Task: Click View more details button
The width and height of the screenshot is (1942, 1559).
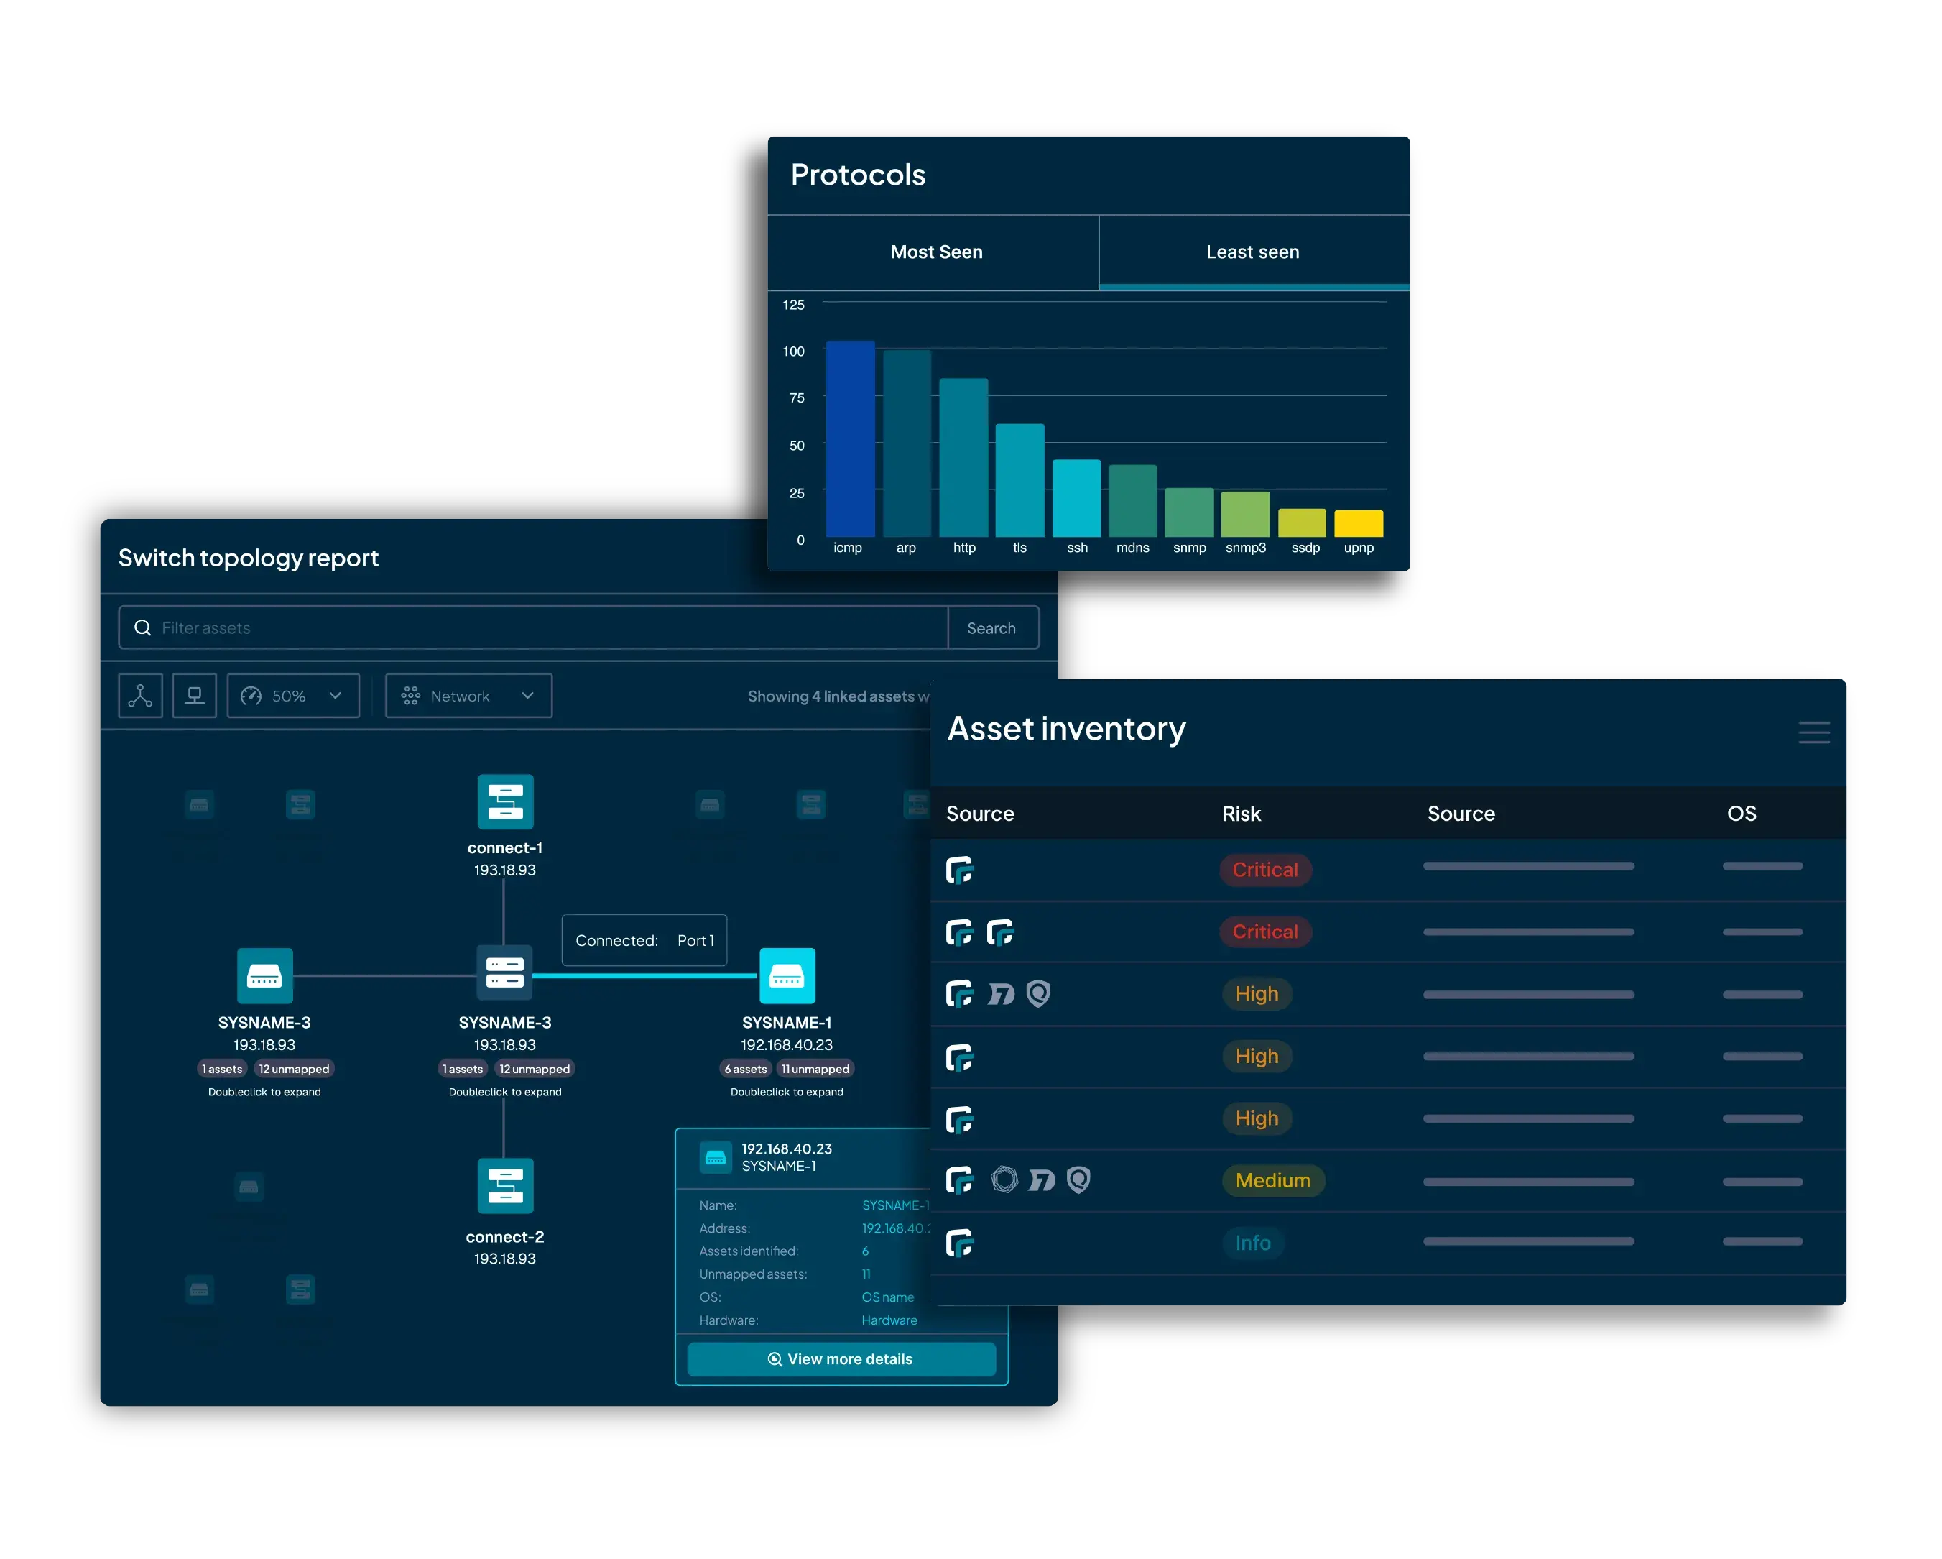Action: pos(842,1360)
